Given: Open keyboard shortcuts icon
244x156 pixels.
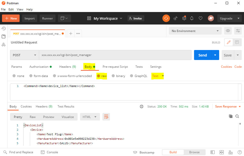Looking at the screenshot, I should click(230, 152).
